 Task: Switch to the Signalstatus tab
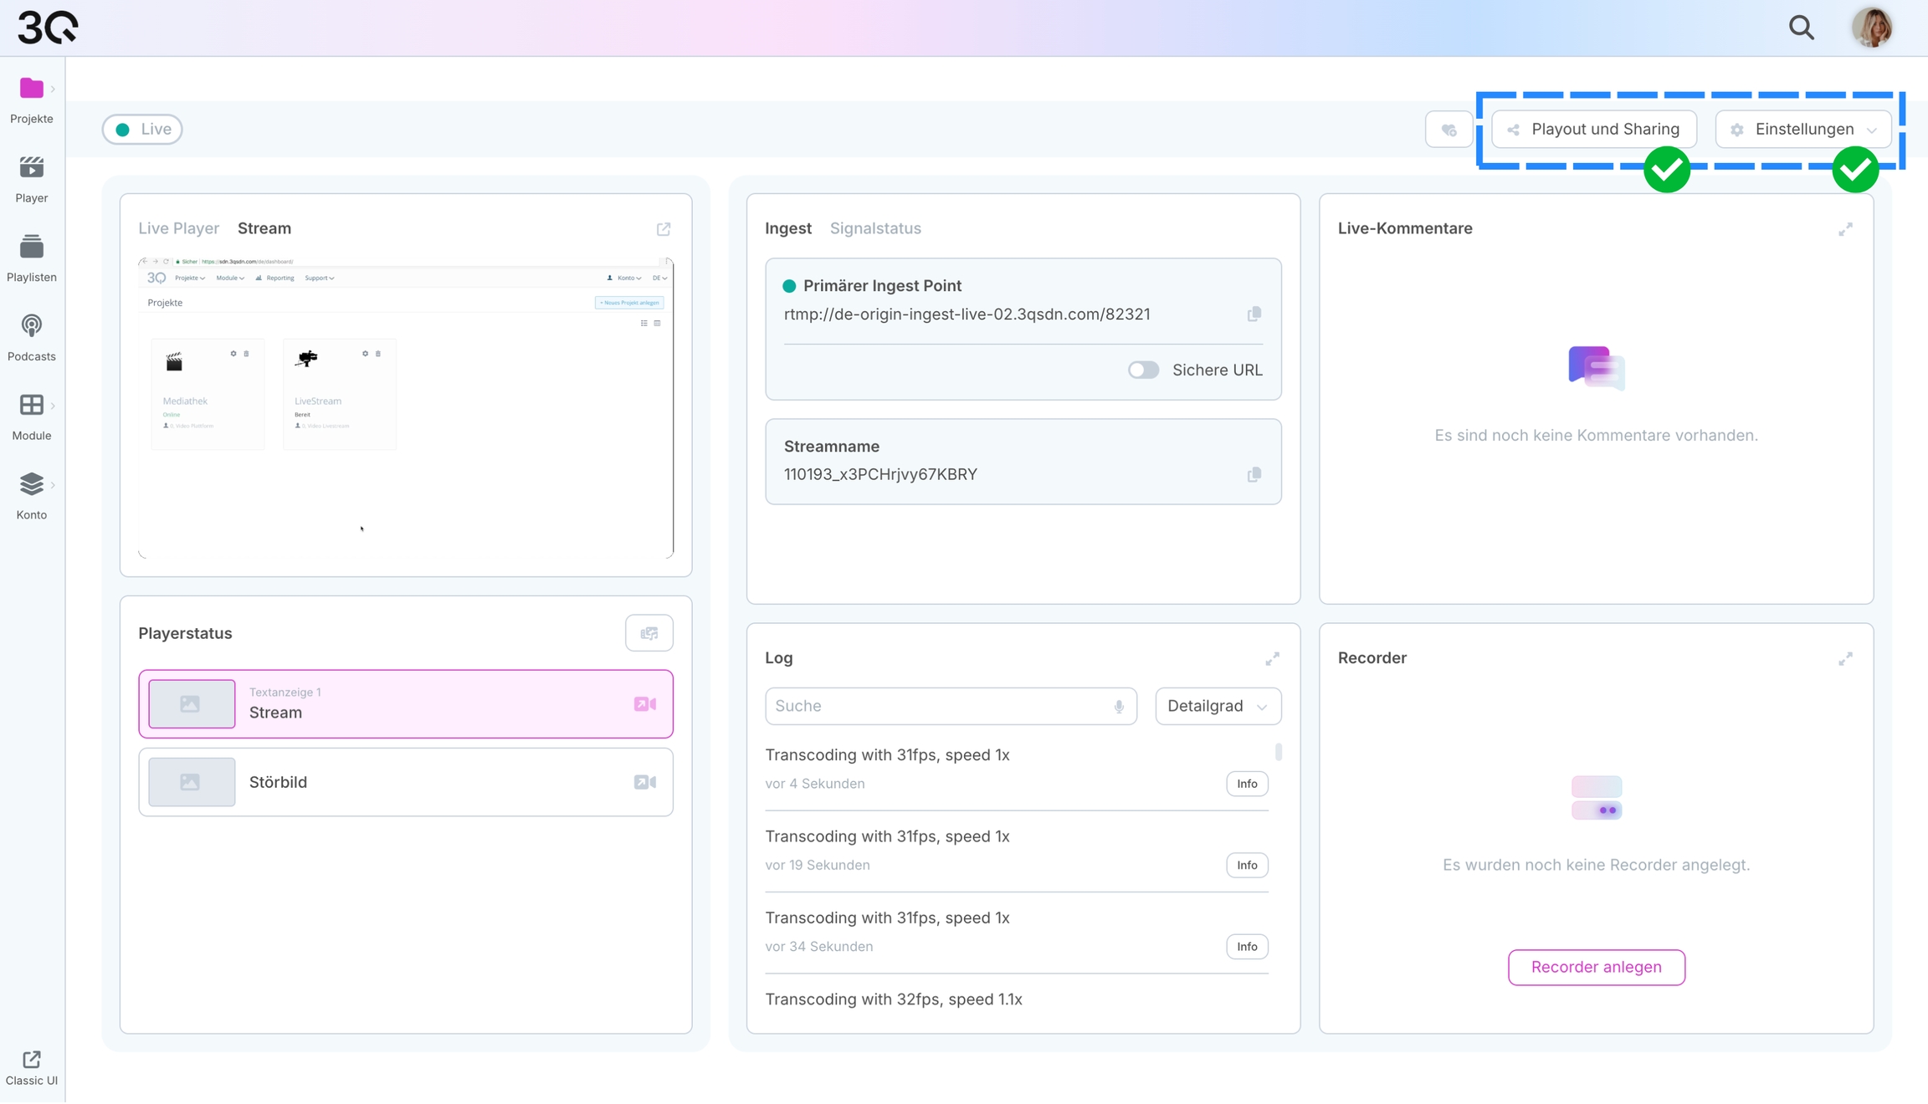875,228
